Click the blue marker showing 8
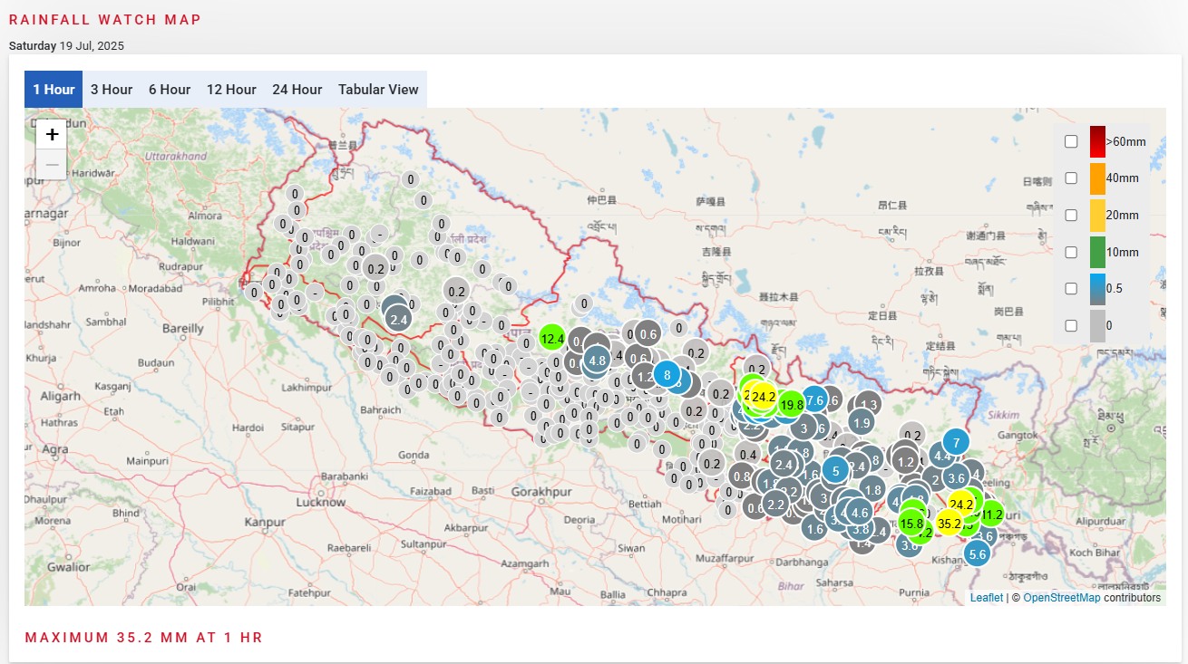The image size is (1188, 664). tap(667, 374)
